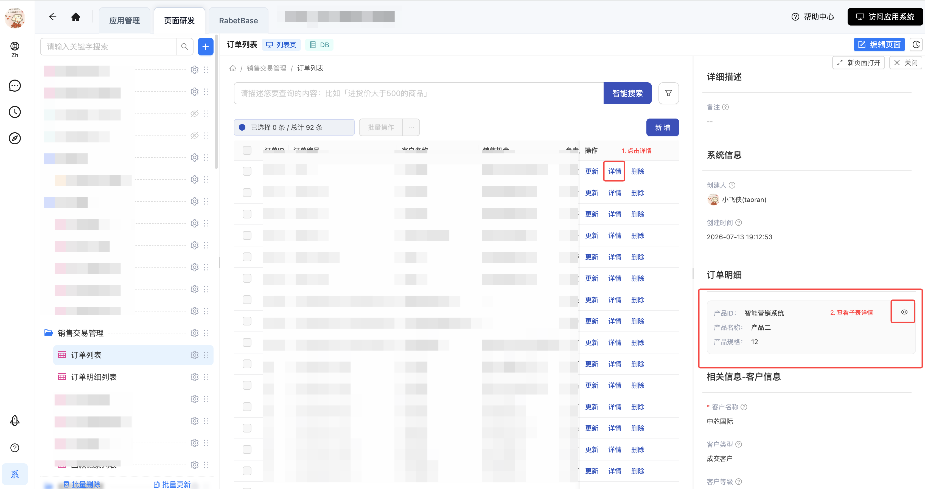Screen dimensions: 925x489
Task: Switch language via the globe Zh icon
Action: (15, 50)
